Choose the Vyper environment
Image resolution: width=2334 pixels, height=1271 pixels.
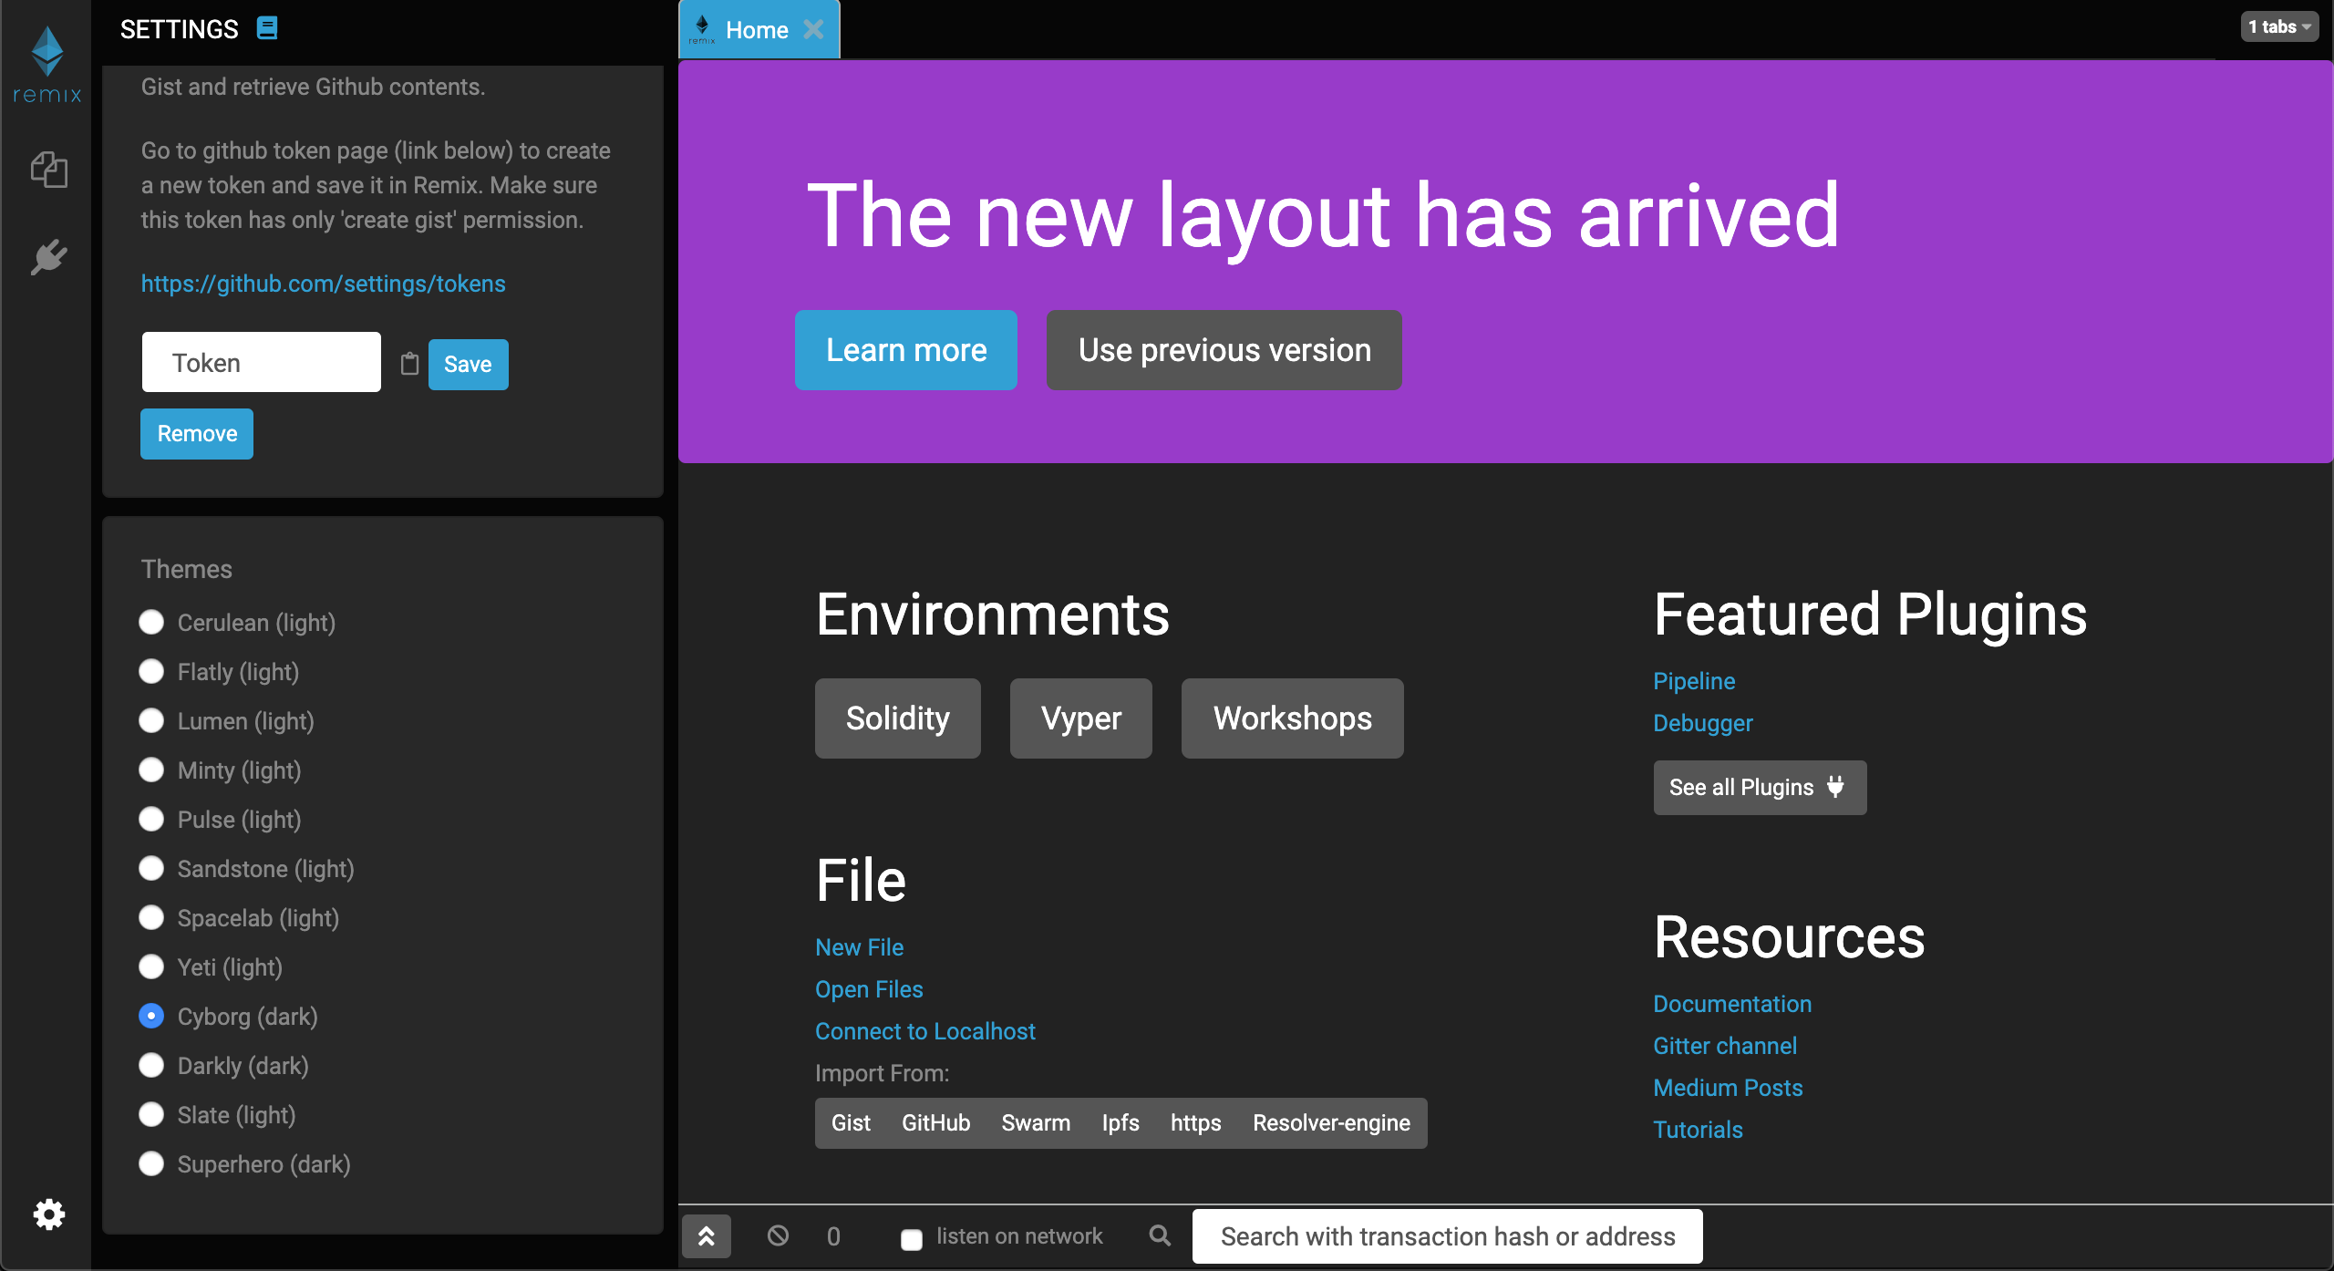click(1081, 718)
